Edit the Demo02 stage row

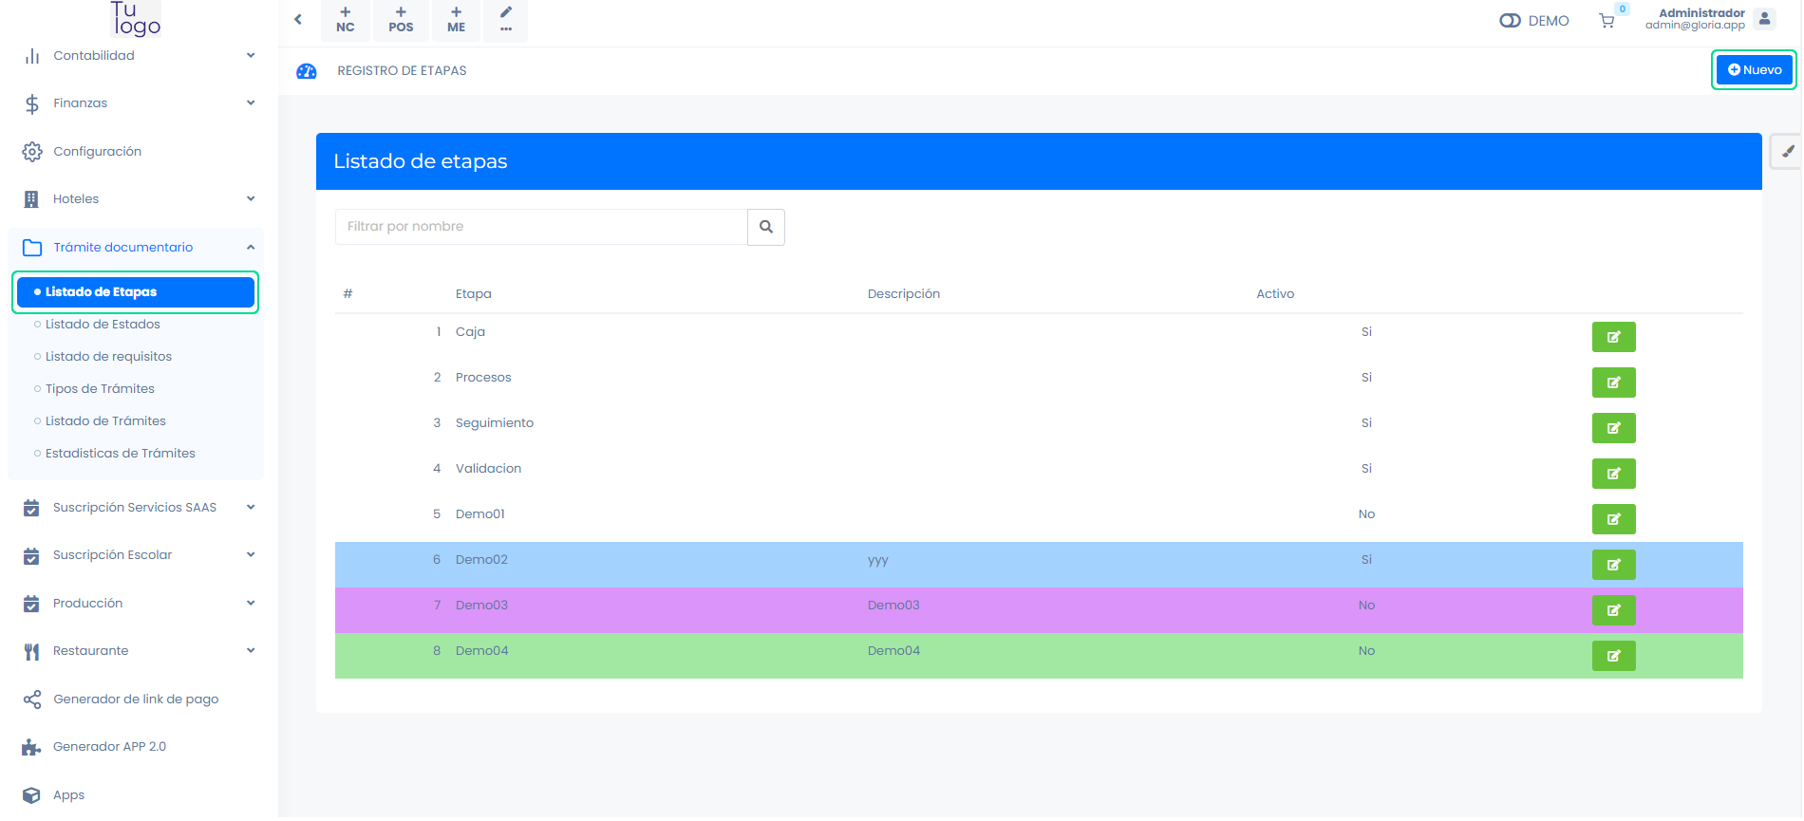[1612, 565]
